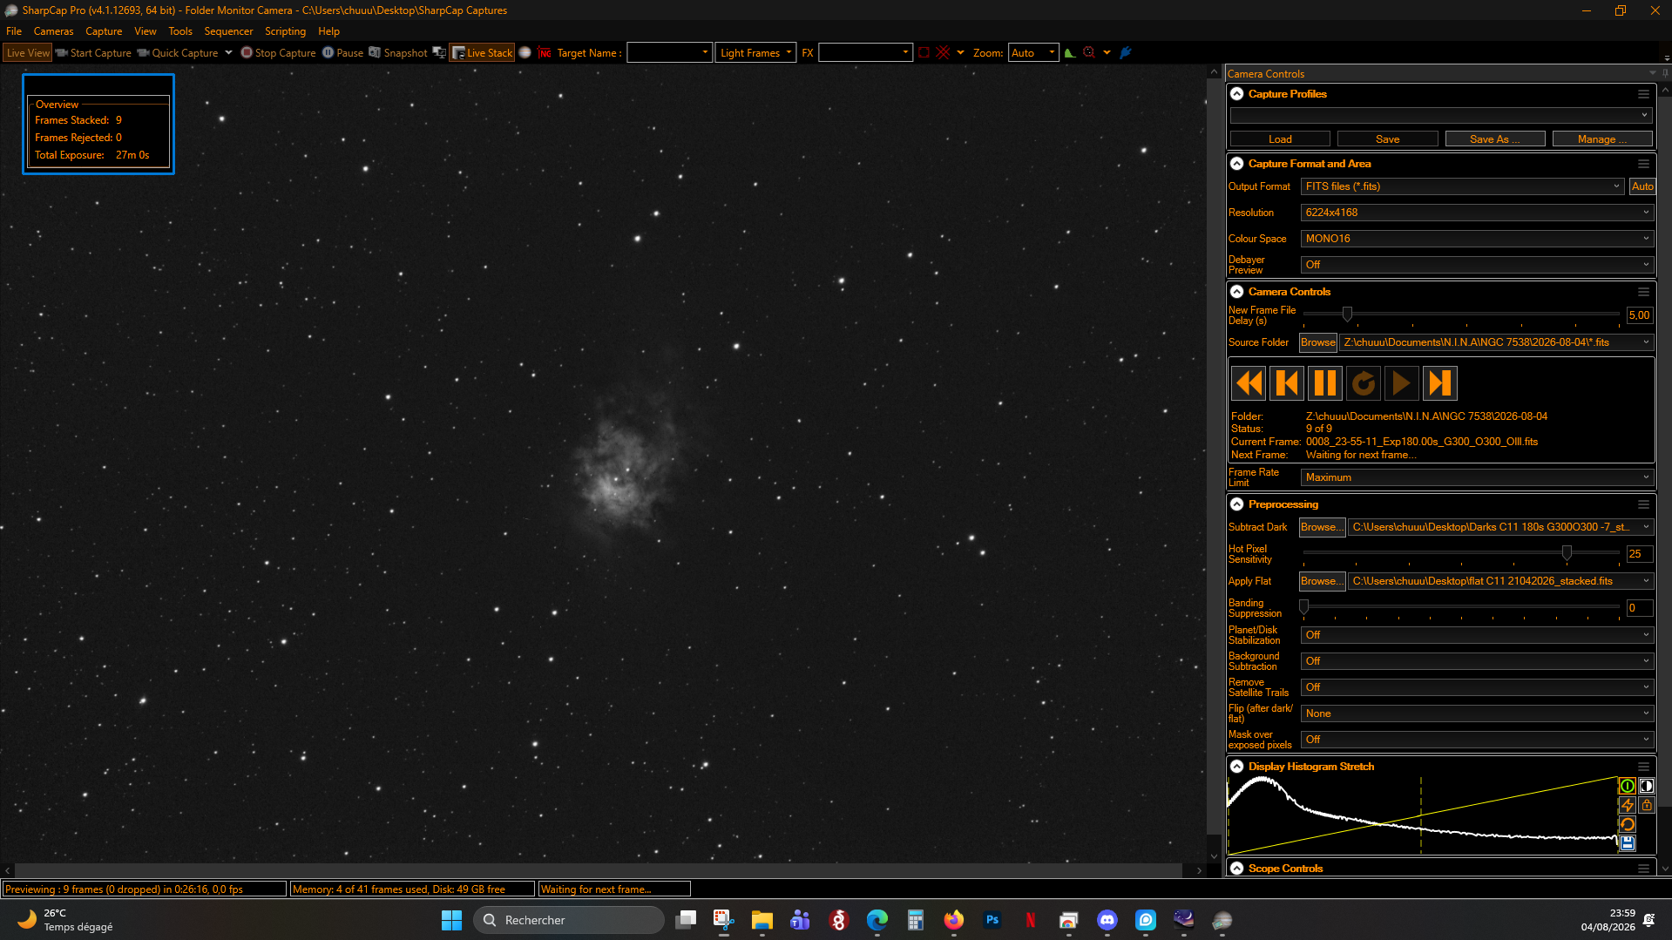Viewport: 1672px width, 940px height.
Task: Skip to the last frame in folder playback
Action: pos(1439,383)
